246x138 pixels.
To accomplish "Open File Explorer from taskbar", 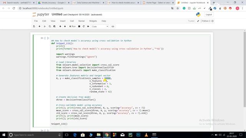I will [x=98, y=135].
